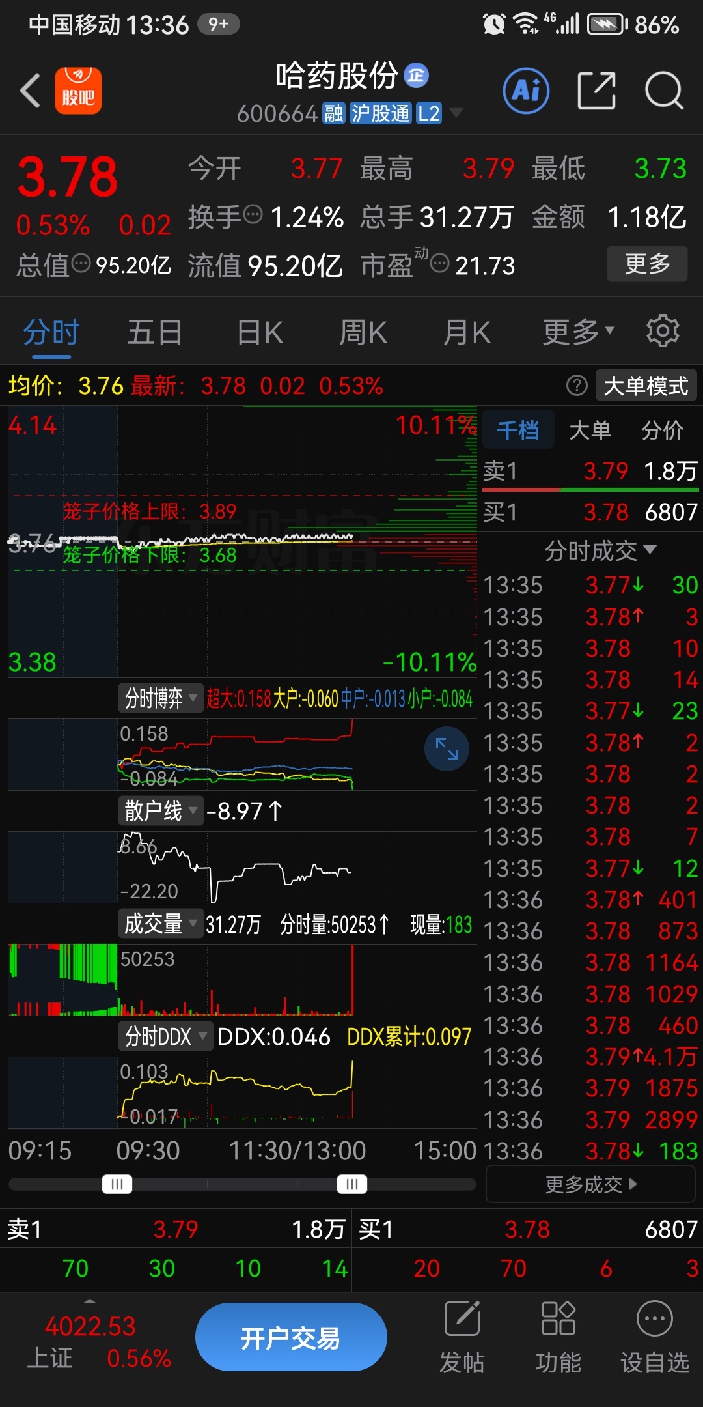703x1407 pixels.
Task: Switch to the 月K tab
Action: coord(466,332)
